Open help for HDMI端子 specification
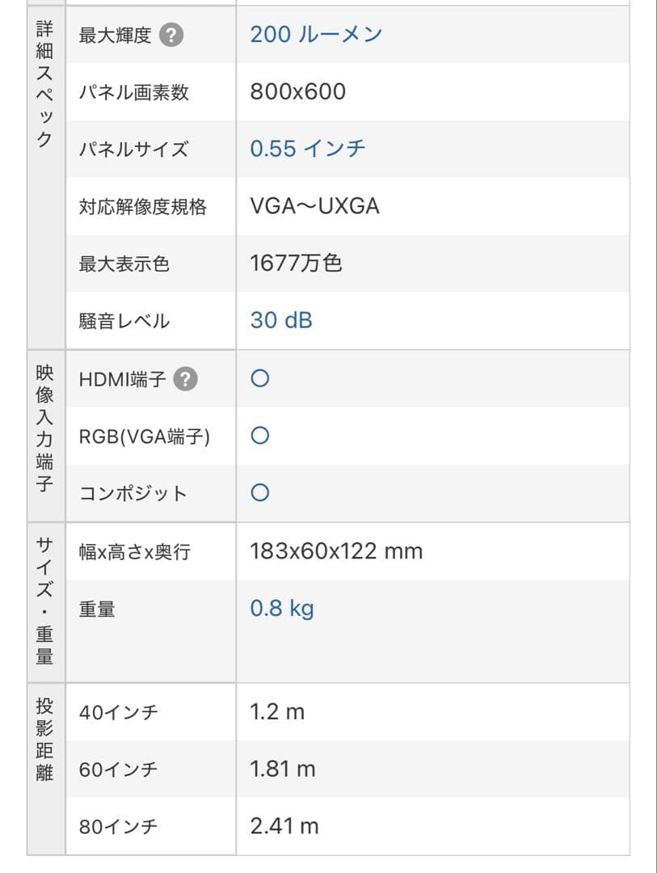The height and width of the screenshot is (873, 657). [187, 378]
